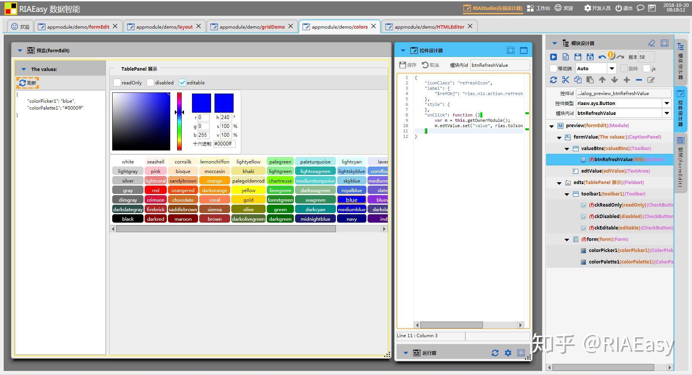This screenshot has width=692, height=375.
Task: Uncheck the editable checkbox
Action: 182,82
